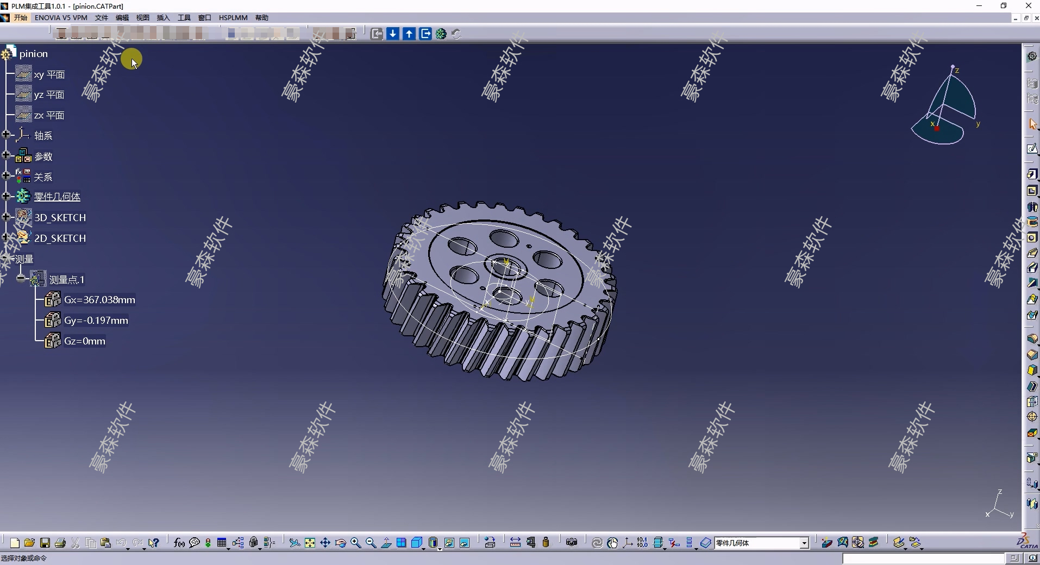Collapse the 测量点.1 tree node
This screenshot has height=565, width=1040.
[x=21, y=278]
